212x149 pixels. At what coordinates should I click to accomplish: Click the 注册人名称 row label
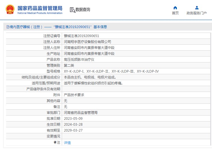(x=52, y=42)
